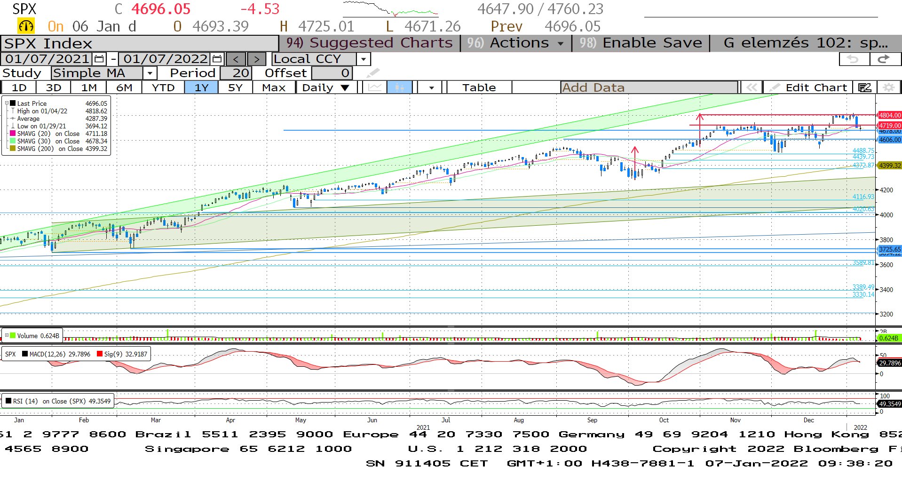This screenshot has height=482, width=902.
Task: Open the Local CCY currency dropdown
Action: (x=363, y=59)
